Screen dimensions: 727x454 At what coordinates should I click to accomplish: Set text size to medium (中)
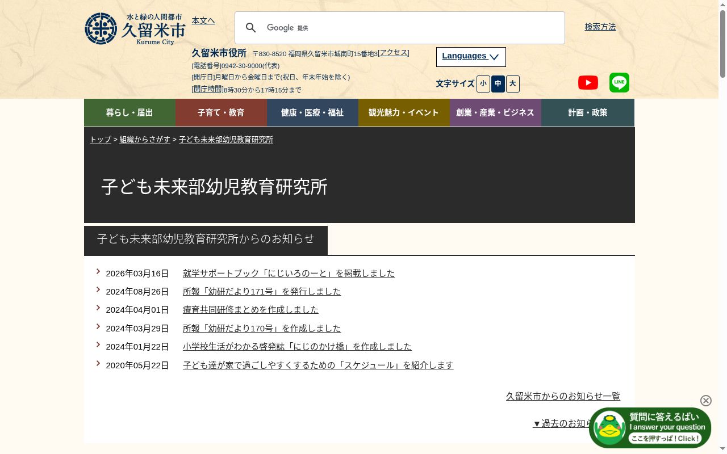pyautogui.click(x=498, y=84)
